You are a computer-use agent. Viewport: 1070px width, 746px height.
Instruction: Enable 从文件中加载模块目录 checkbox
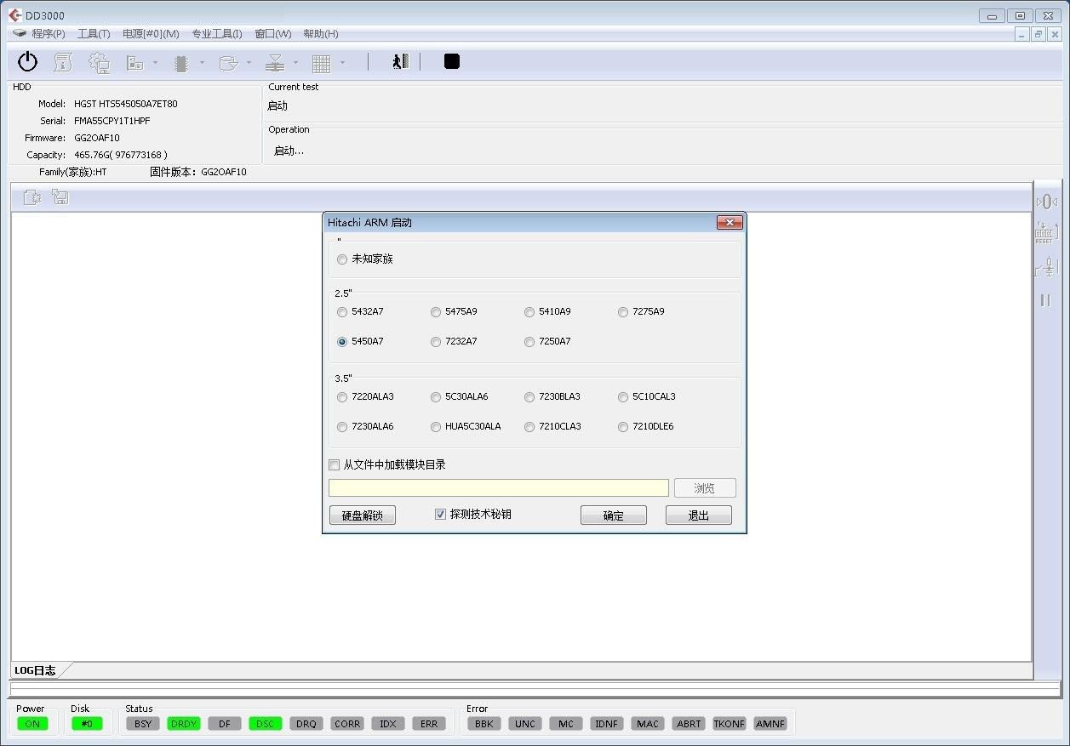(335, 465)
